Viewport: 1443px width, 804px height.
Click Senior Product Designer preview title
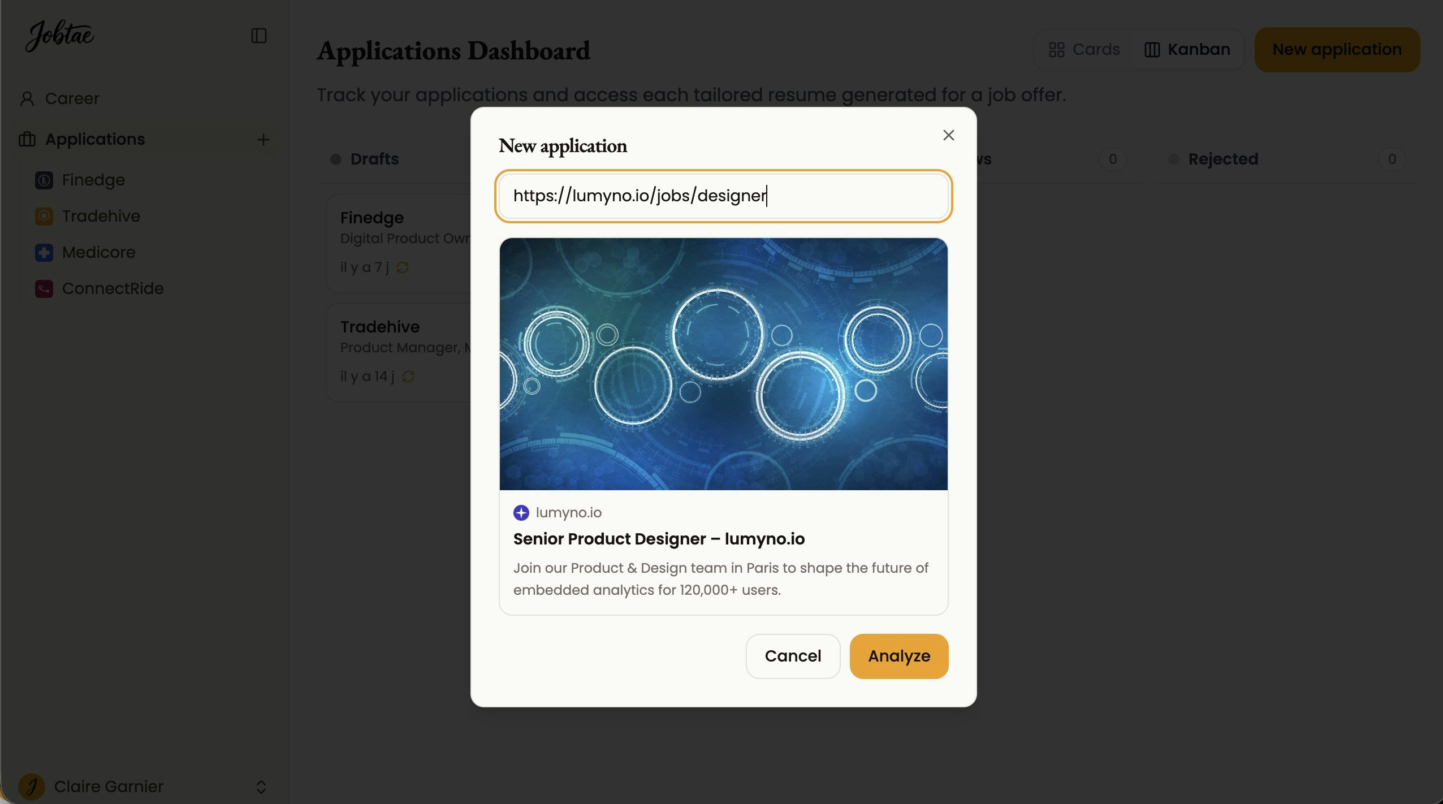pyautogui.click(x=659, y=539)
